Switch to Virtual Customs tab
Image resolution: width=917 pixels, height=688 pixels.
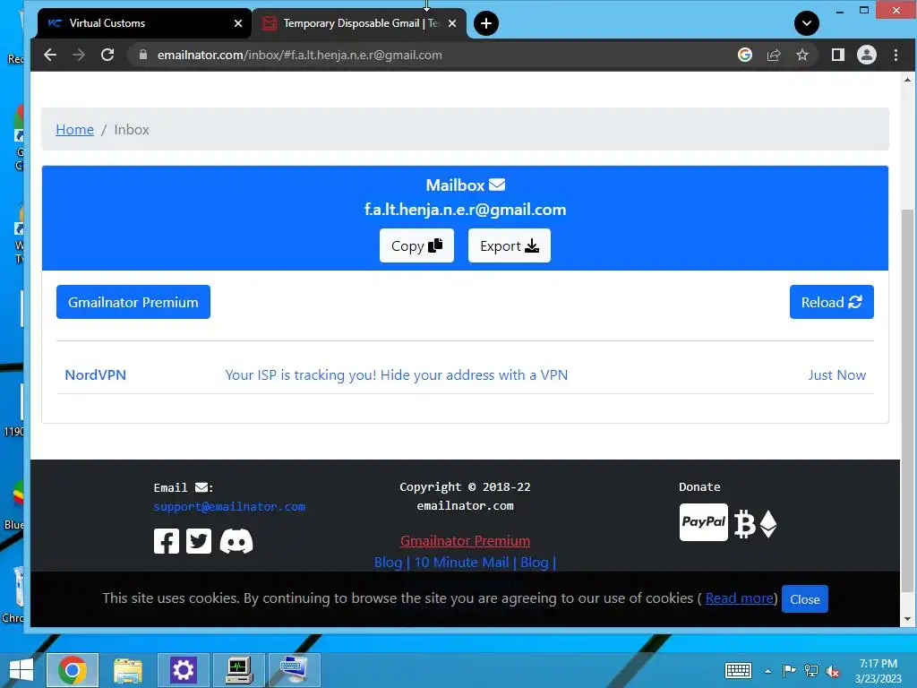click(x=144, y=23)
